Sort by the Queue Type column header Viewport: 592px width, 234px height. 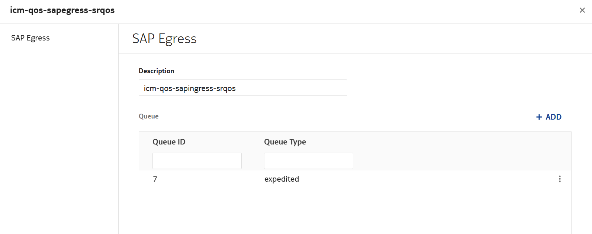pos(285,142)
